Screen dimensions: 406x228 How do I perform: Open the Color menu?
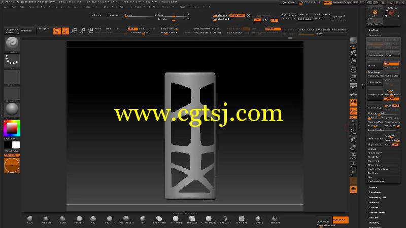(x=22, y=7)
